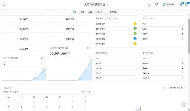Select calendar date 6 in June
This screenshot has width=190, height=111.
(47, 107)
